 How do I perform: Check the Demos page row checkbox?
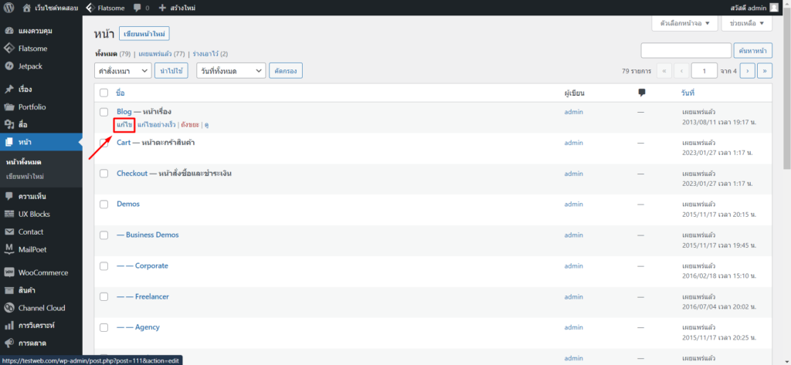[x=104, y=204]
